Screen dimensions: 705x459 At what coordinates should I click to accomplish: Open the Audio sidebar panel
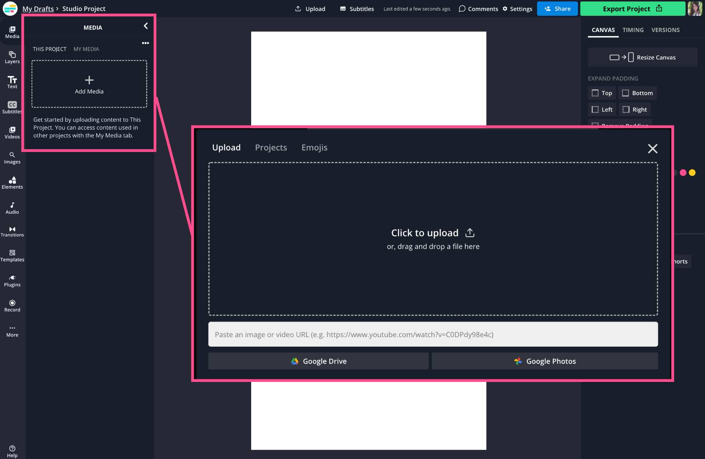[x=12, y=208]
